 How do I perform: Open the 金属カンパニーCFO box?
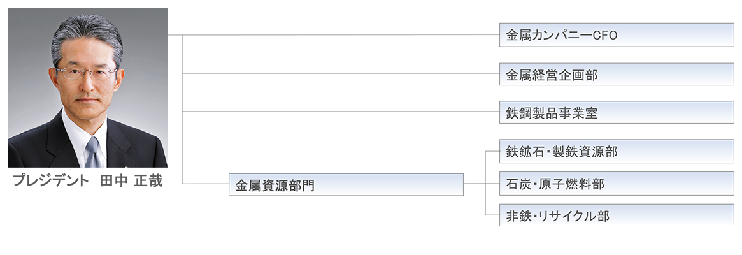(x=616, y=35)
